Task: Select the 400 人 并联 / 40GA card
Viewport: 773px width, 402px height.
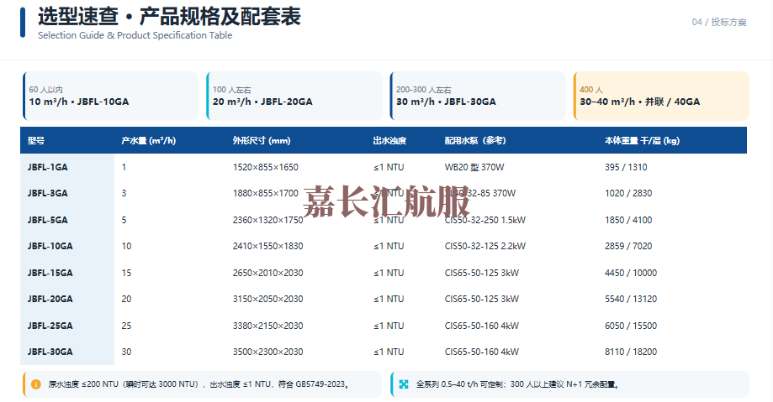Action: point(661,96)
